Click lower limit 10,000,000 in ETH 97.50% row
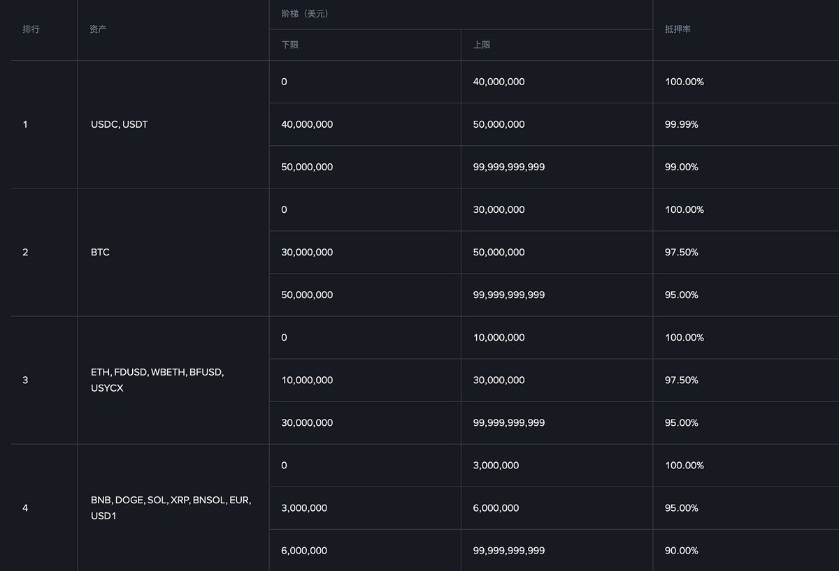The height and width of the screenshot is (571, 839). 307,380
